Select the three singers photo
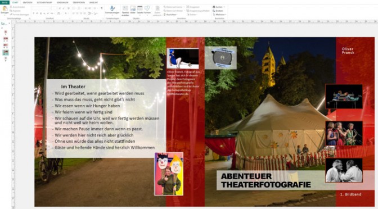The width and height of the screenshot is (378, 209). [344, 133]
